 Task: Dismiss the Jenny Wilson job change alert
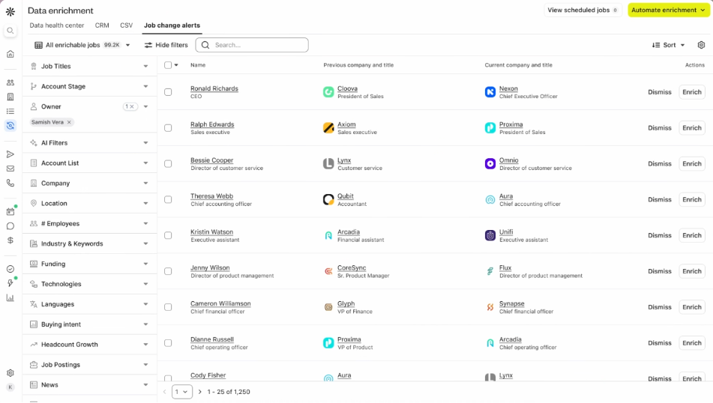tap(659, 271)
